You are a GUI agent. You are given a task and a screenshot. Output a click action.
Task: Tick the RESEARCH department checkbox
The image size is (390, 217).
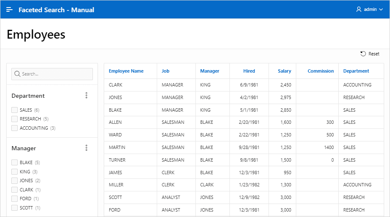pos(14,119)
